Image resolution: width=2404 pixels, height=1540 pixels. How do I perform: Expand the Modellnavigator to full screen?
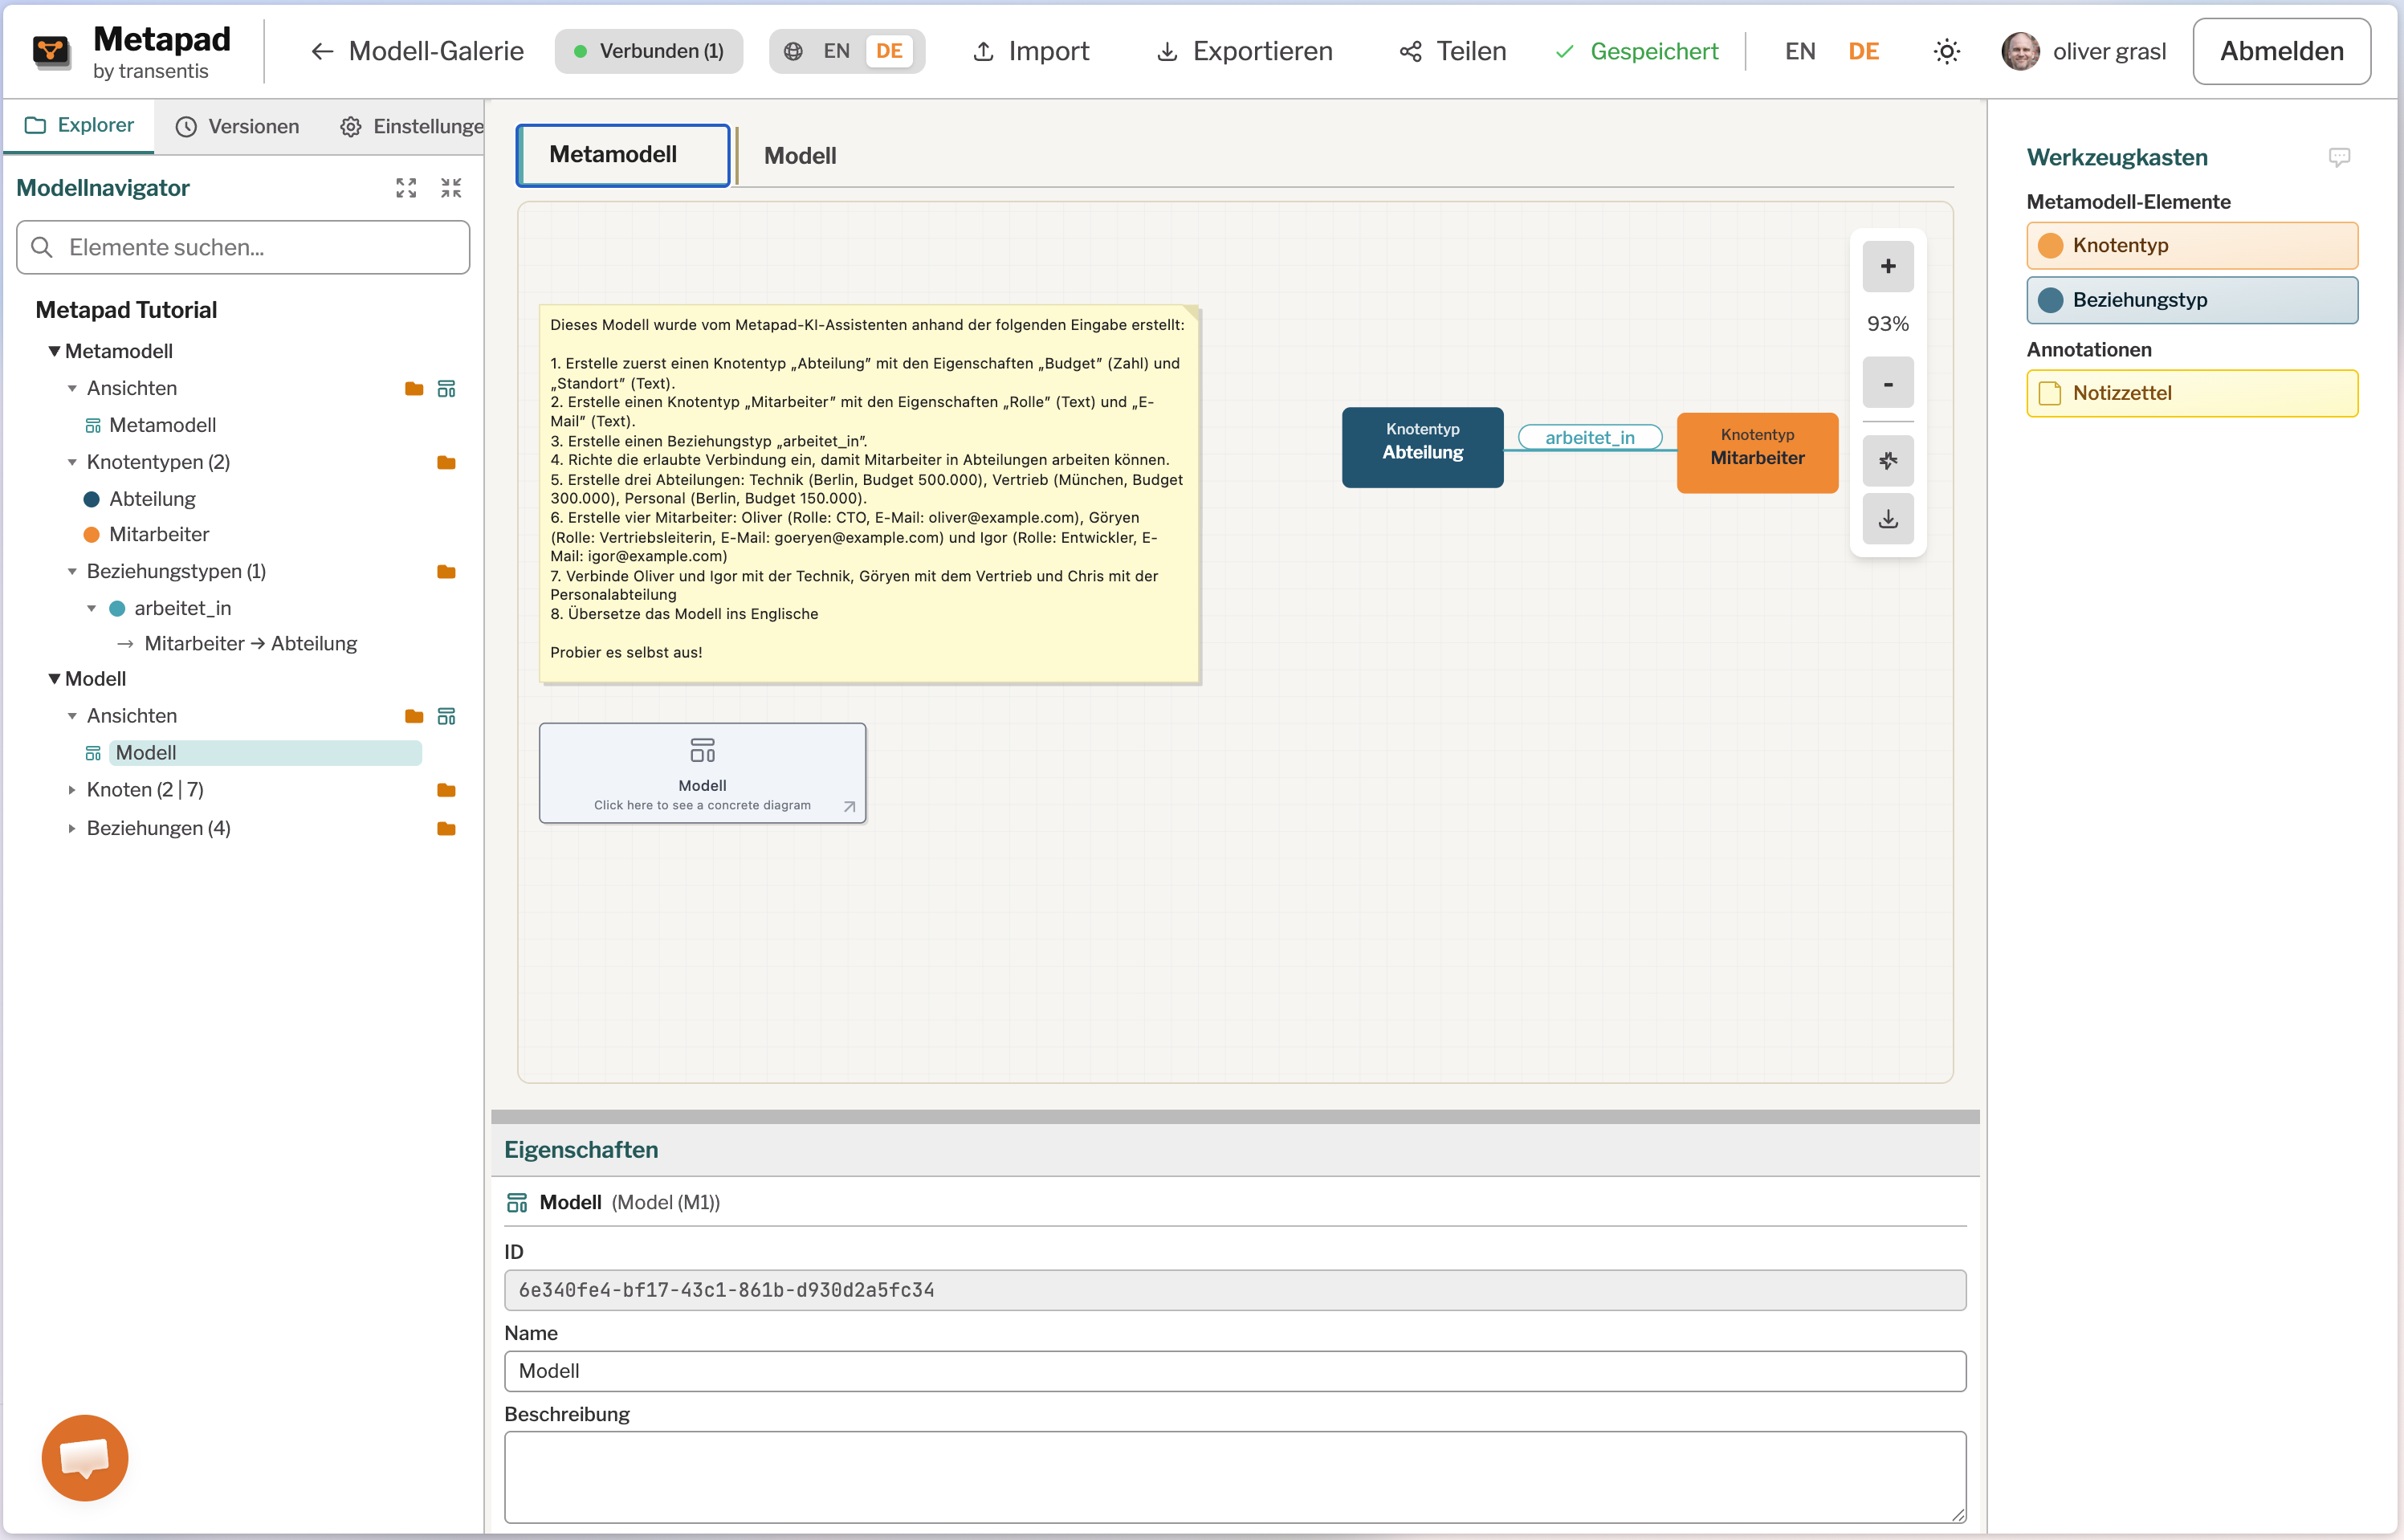pos(406,187)
